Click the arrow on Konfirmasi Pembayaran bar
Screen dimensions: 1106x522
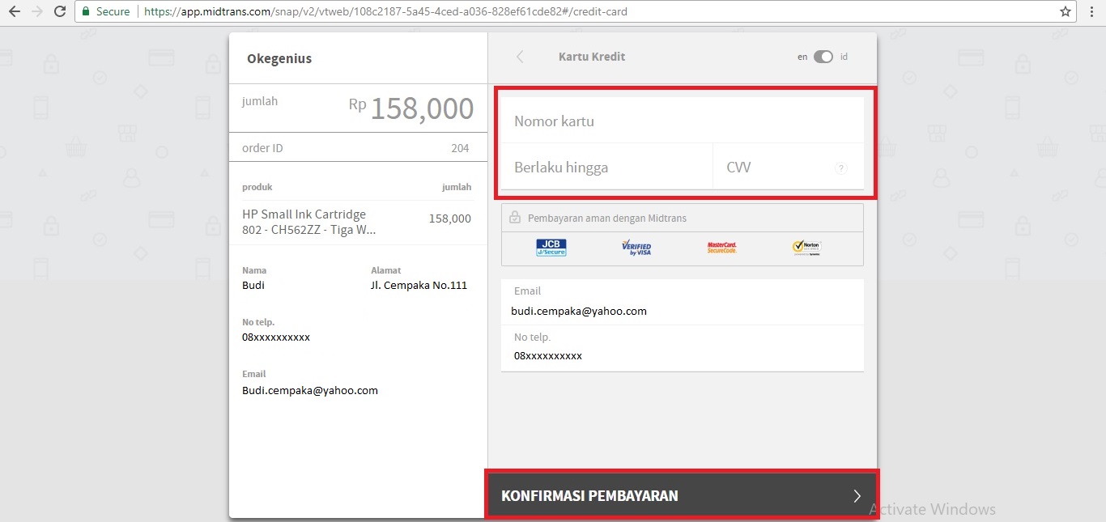pyautogui.click(x=857, y=496)
